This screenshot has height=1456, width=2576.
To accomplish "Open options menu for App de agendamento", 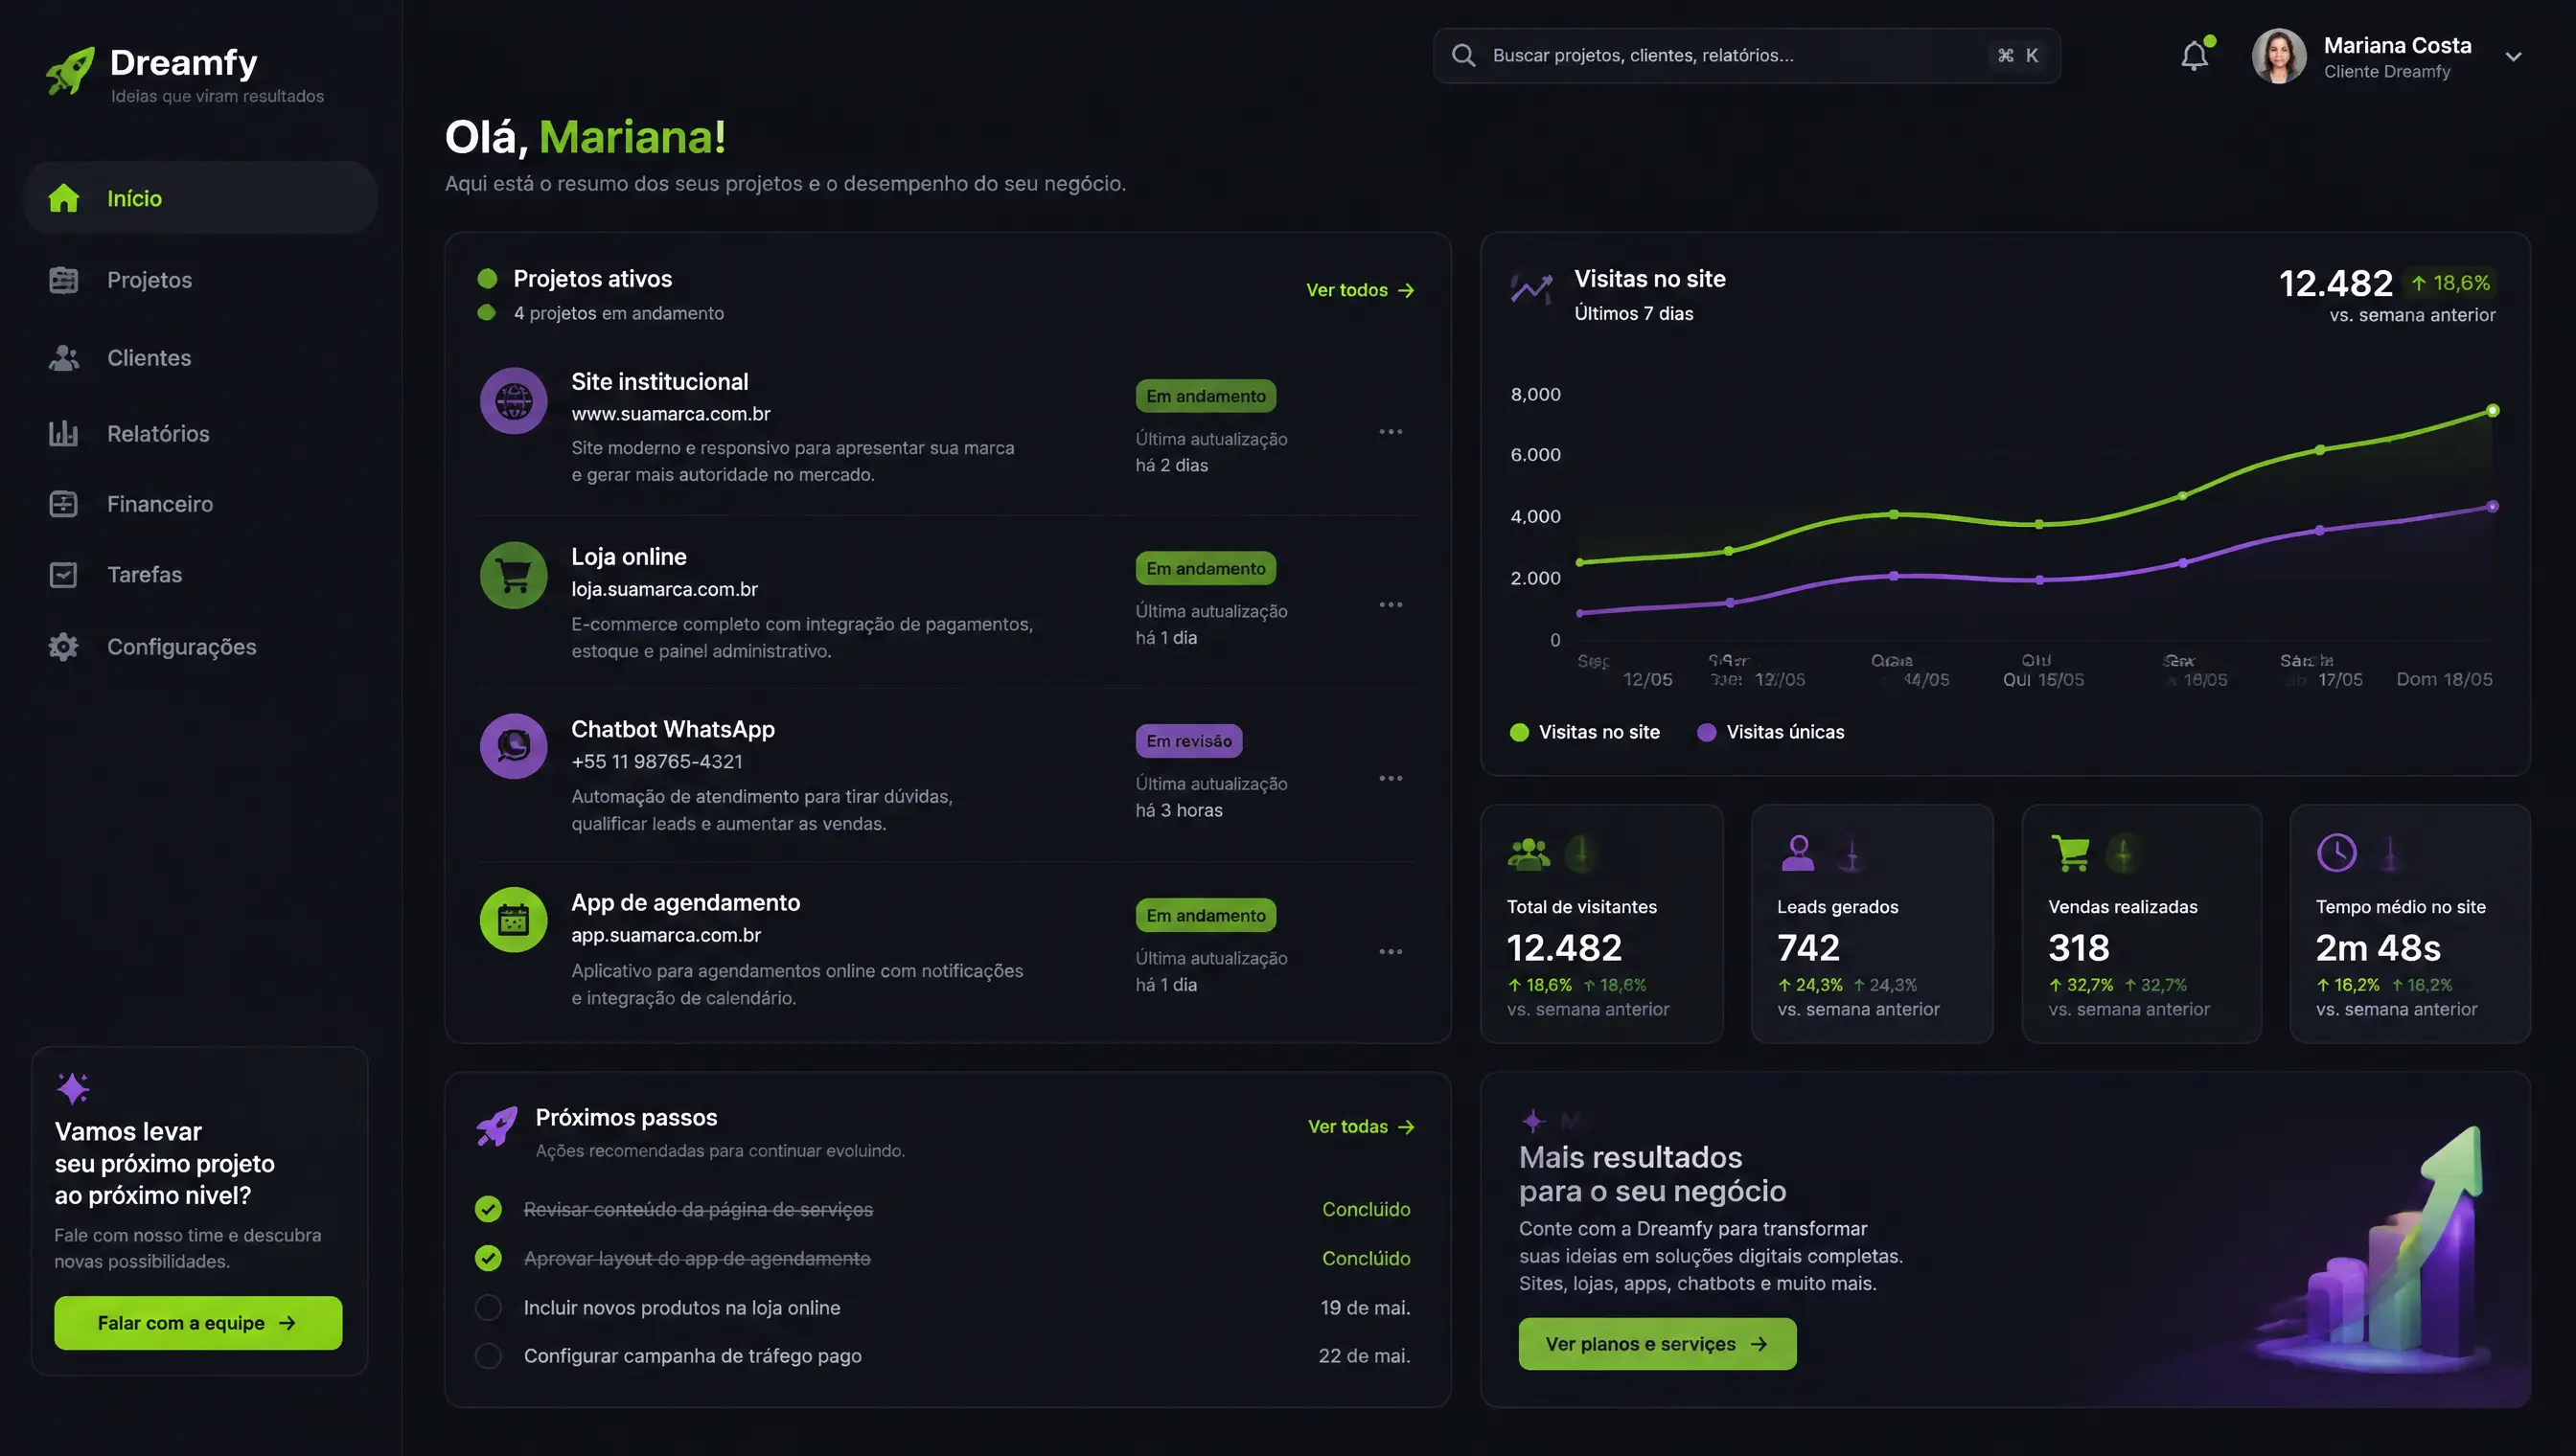I will [x=1391, y=951].
